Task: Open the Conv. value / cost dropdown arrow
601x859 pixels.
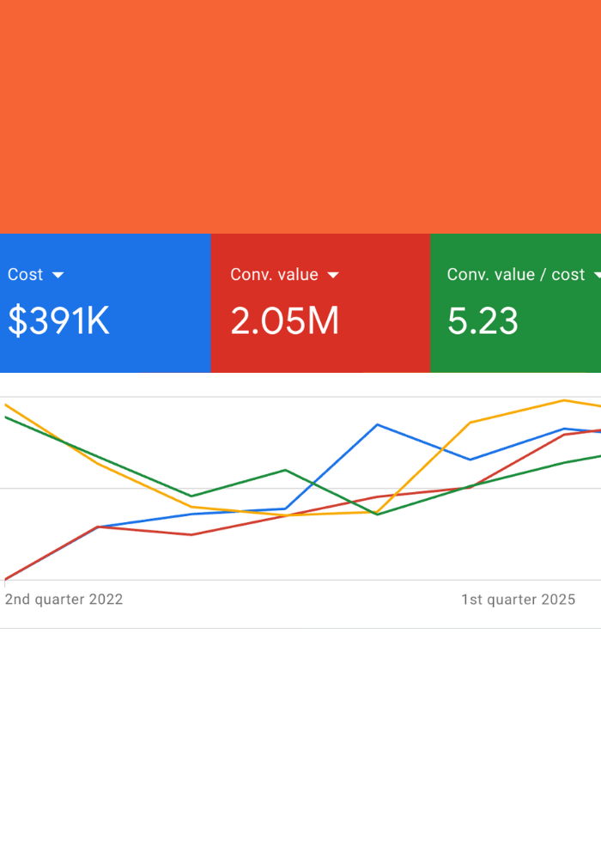Action: coord(597,275)
